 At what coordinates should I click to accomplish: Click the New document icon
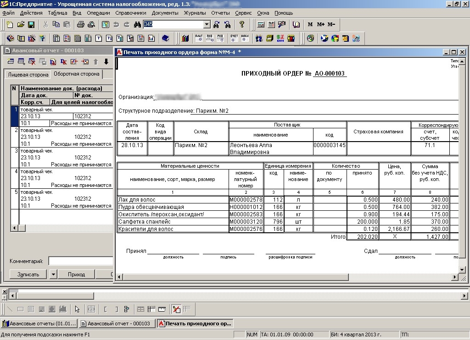pyautogui.click(x=10, y=25)
